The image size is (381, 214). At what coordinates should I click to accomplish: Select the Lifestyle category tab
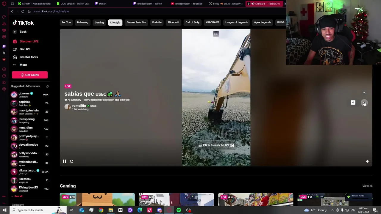coord(115,23)
